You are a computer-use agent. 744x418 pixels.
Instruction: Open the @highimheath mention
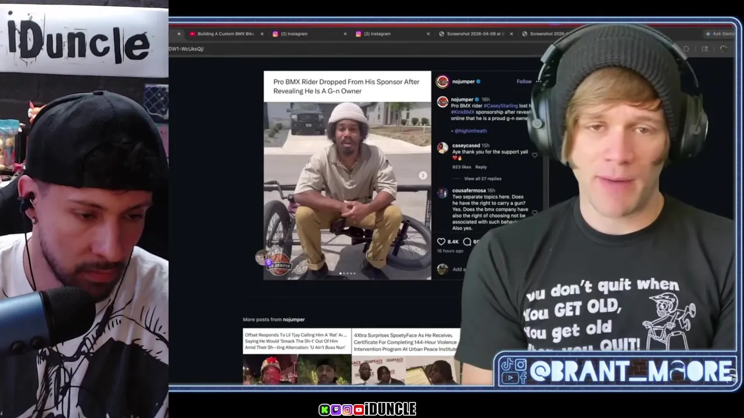pos(470,131)
